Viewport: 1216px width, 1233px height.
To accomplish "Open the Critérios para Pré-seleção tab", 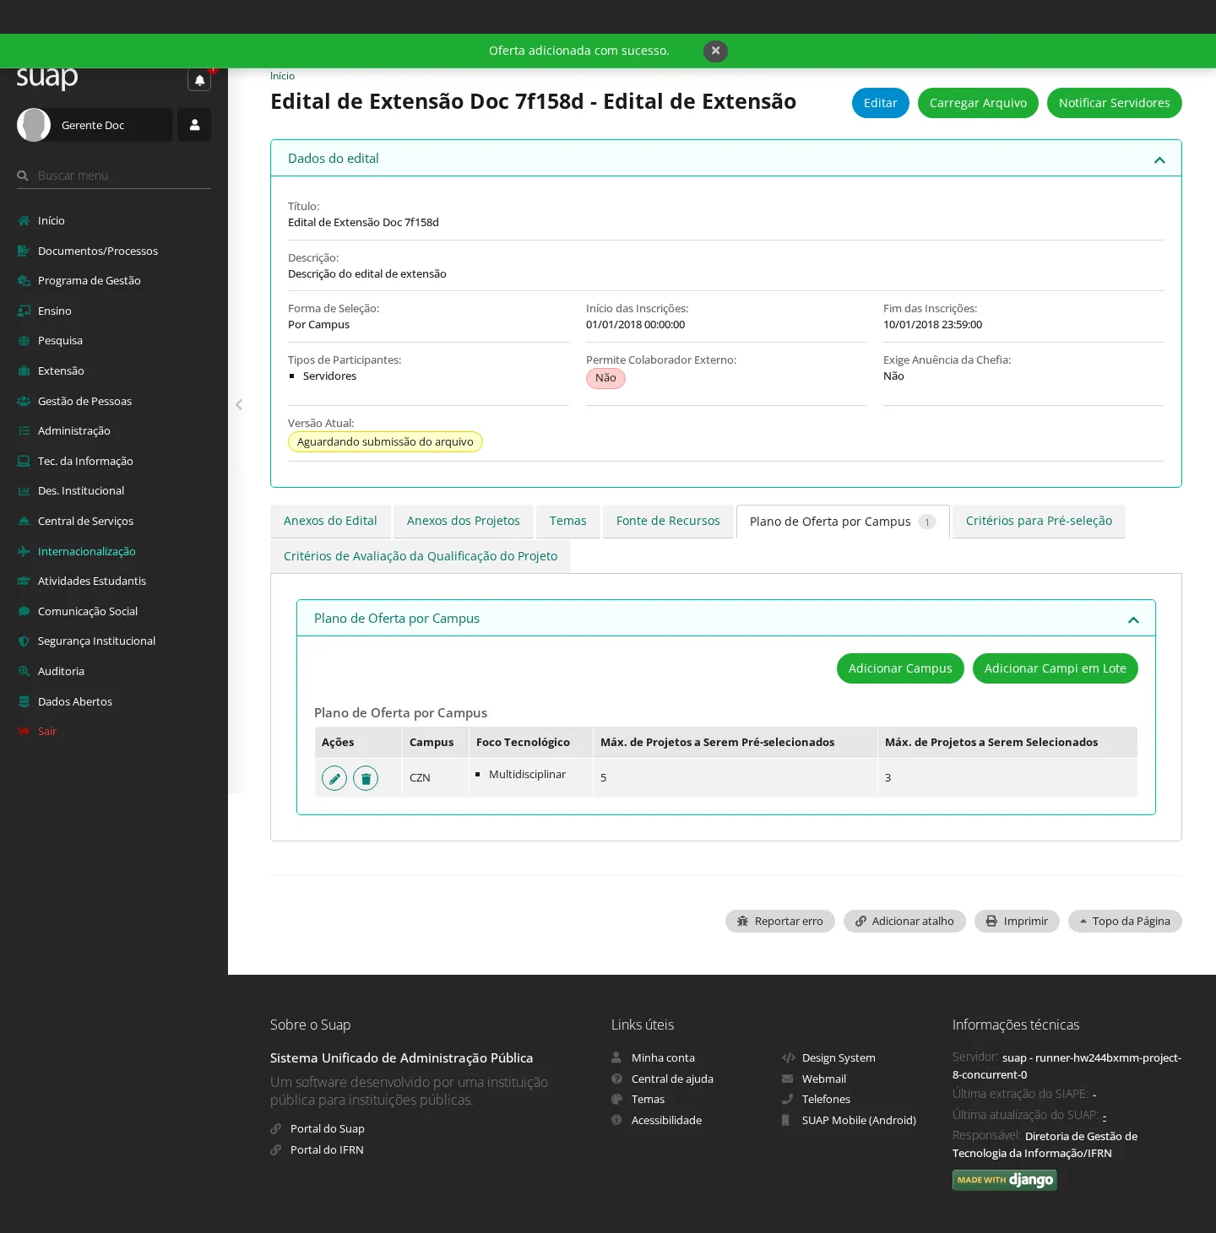I will 1039,521.
